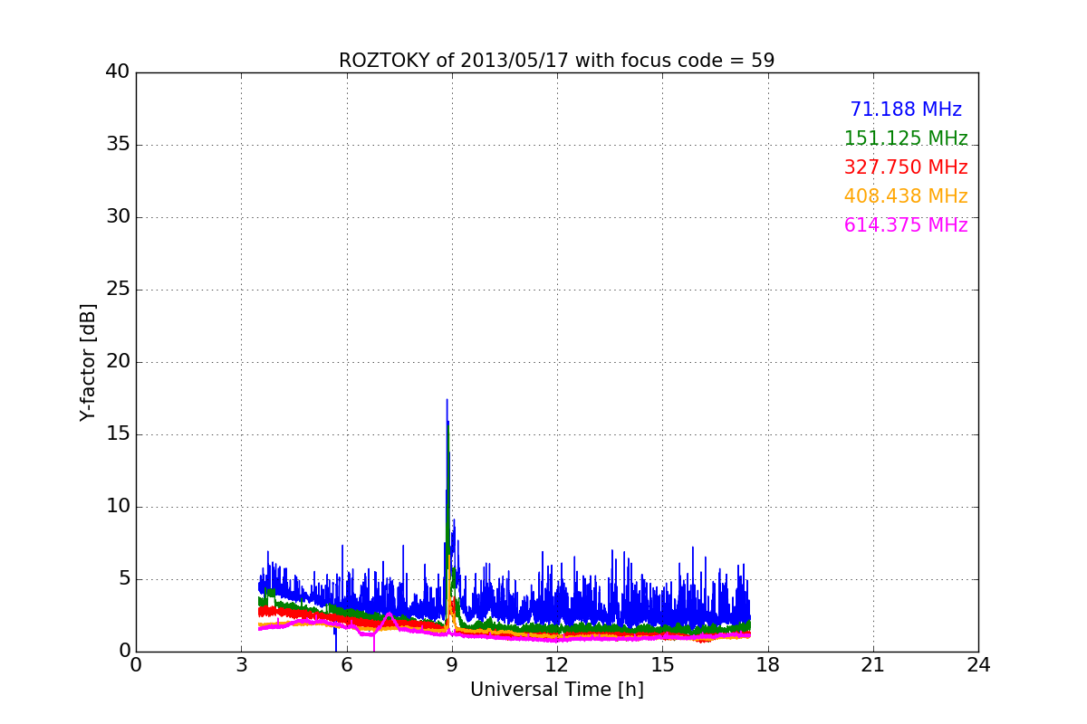
Task: Click the tall blue burst peak near 9 h
Action: [x=447, y=403]
